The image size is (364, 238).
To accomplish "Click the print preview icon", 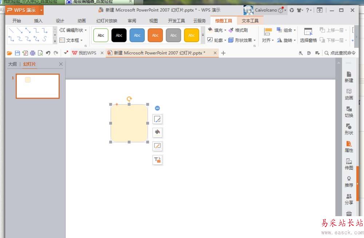I will click(x=40, y=53).
